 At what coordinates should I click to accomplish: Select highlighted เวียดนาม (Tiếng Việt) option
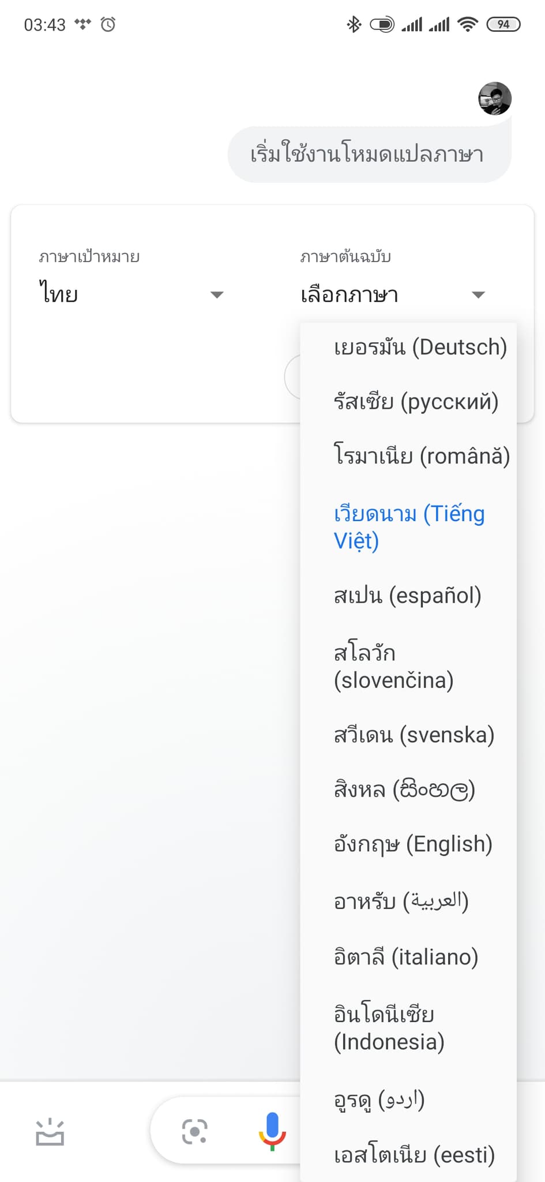(x=409, y=527)
